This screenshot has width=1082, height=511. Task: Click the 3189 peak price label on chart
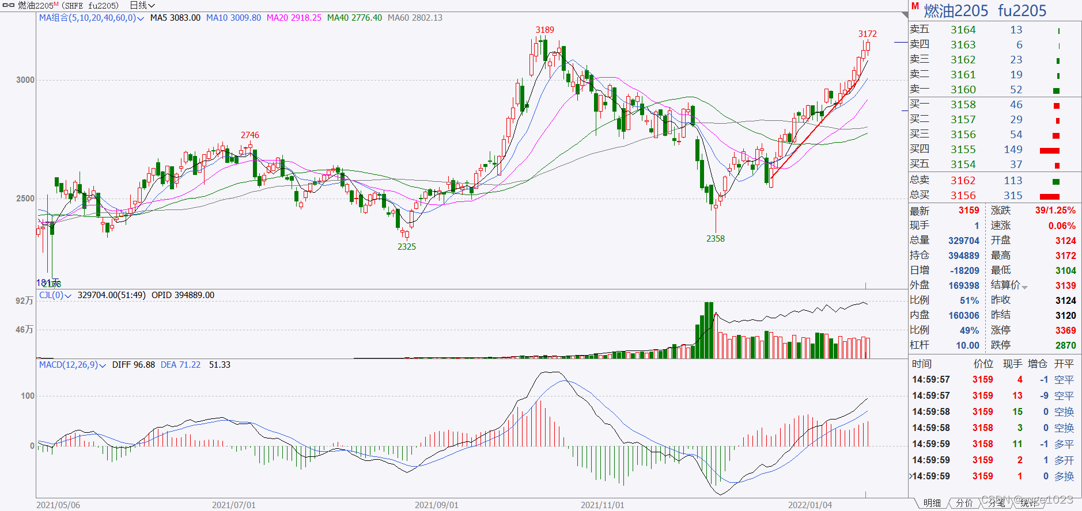544,30
